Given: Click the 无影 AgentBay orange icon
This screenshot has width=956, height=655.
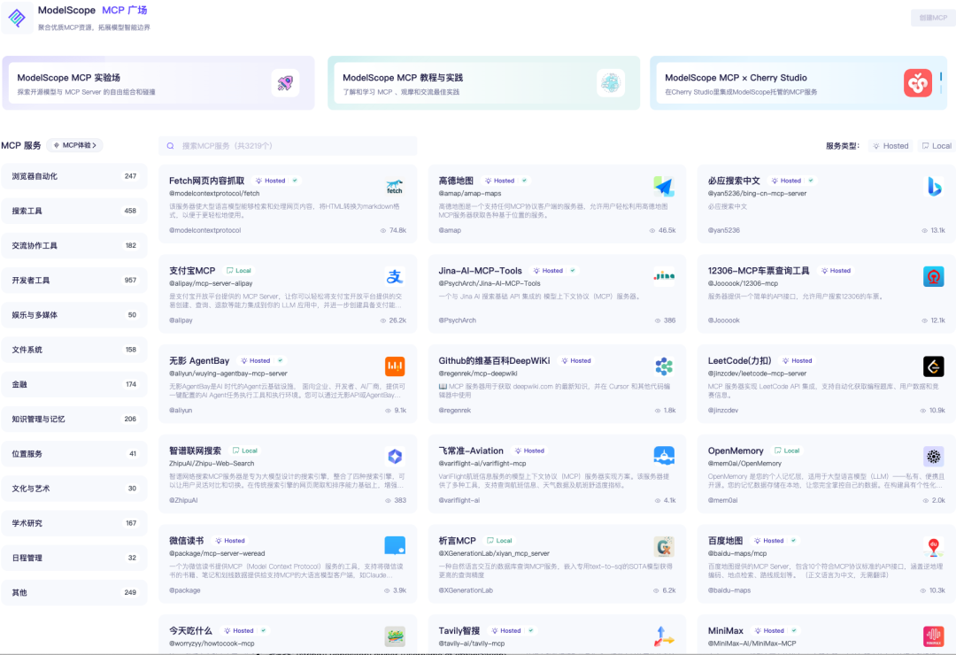Looking at the screenshot, I should pyautogui.click(x=395, y=366).
